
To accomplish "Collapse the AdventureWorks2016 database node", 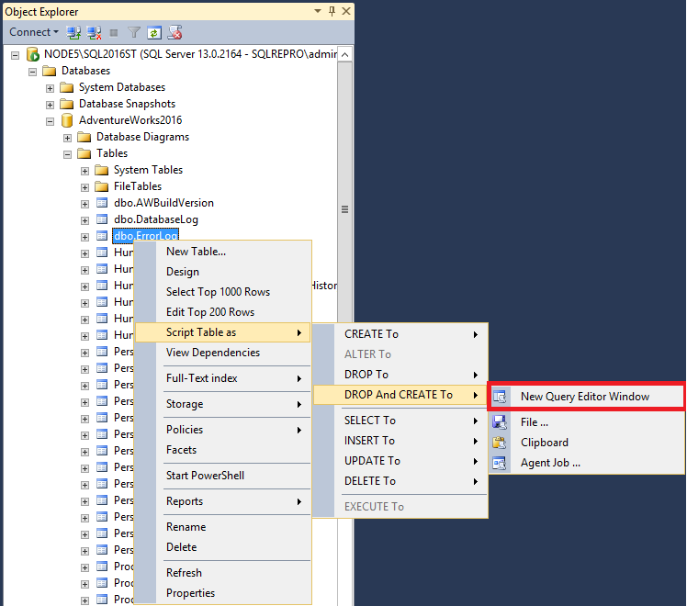I will pos(51,120).
